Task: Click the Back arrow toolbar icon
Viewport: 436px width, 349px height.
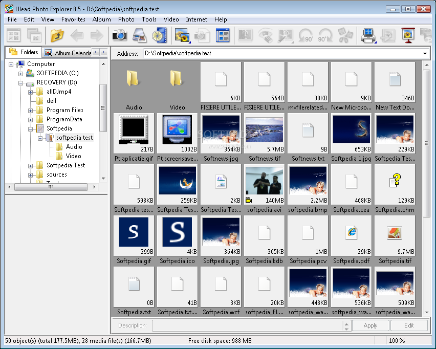Action: (77, 36)
